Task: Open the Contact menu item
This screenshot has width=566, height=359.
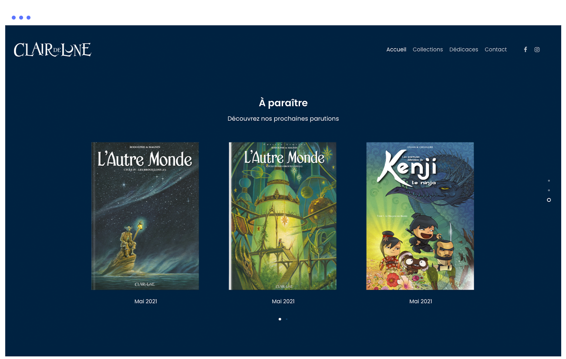Action: click(x=495, y=50)
